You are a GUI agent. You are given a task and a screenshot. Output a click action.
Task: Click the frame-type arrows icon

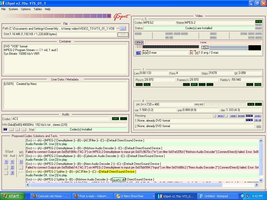[x=205, y=47]
